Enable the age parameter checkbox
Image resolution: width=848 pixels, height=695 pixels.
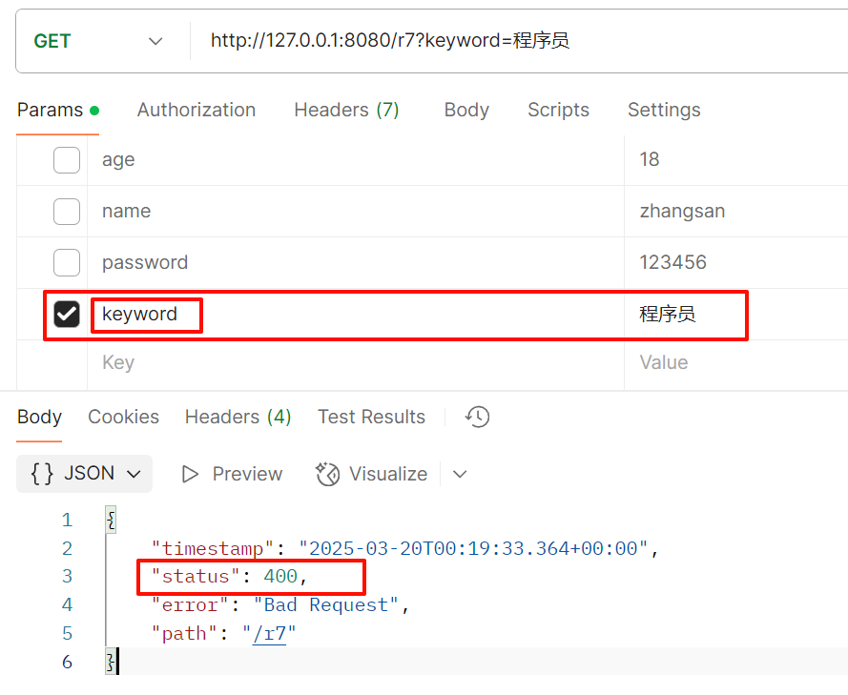coord(67,160)
